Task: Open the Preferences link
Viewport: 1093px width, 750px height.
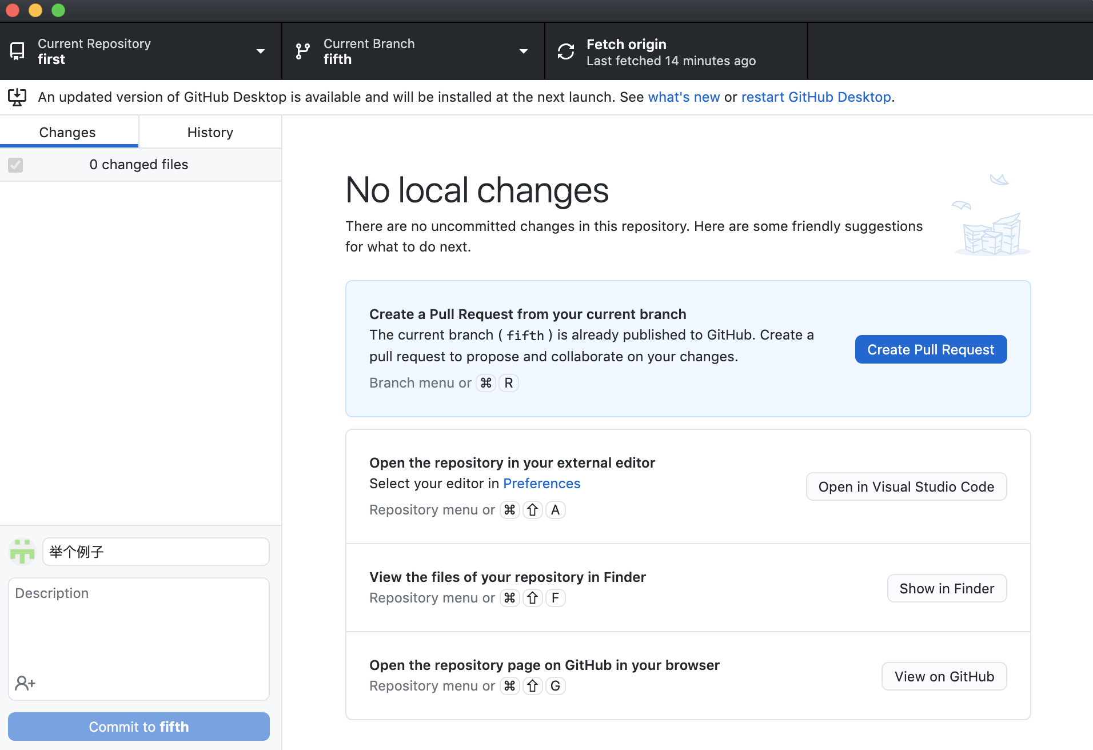Action: 541,484
